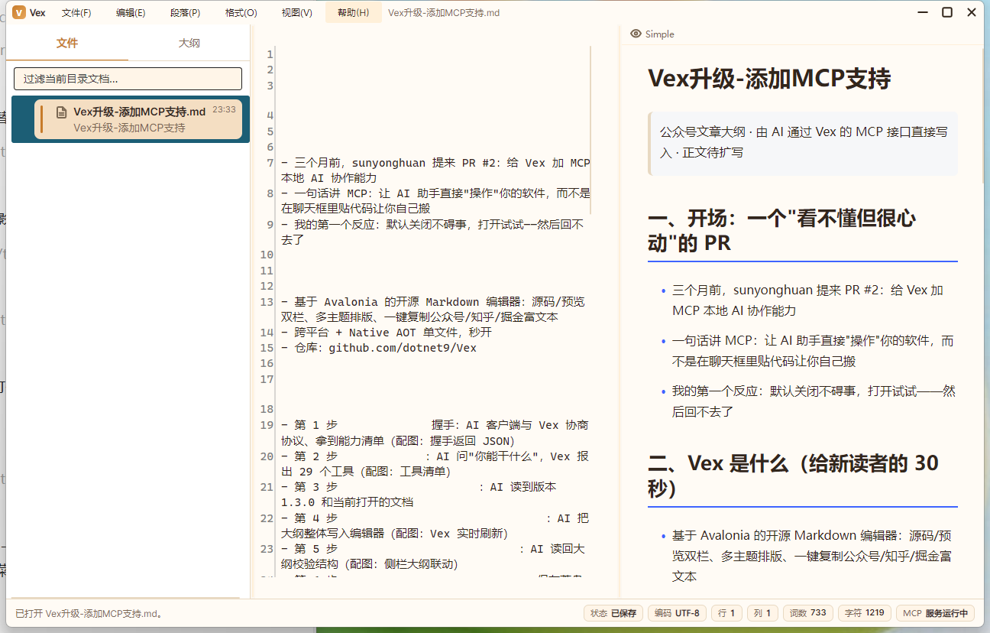
Task: Focus the 过滤当前目录文档 filter box
Action: (128, 79)
